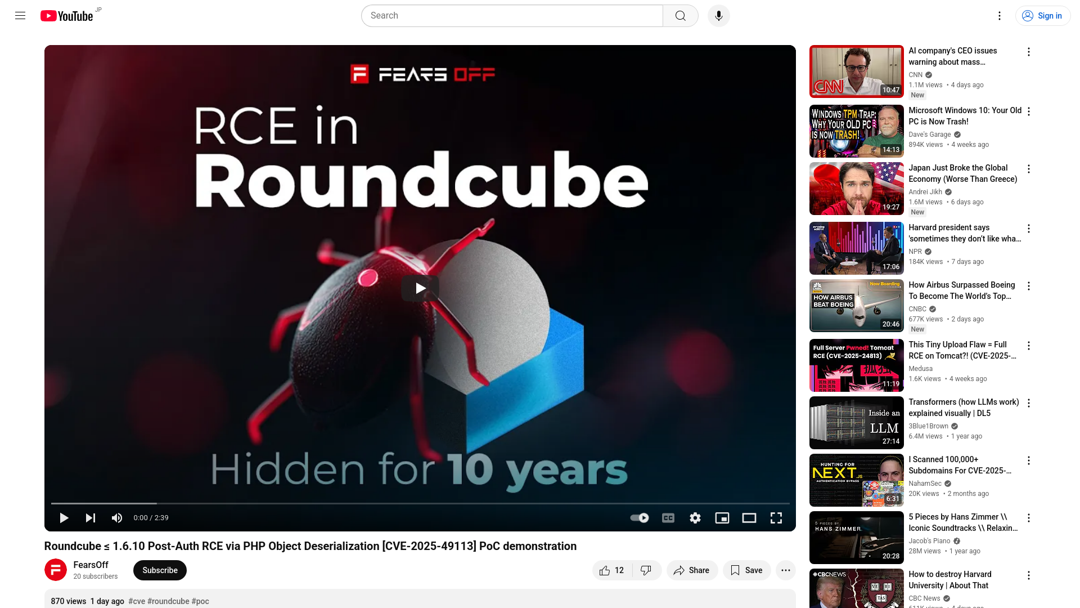
Task: Open options for NahamSec subdomains video
Action: pyautogui.click(x=1029, y=461)
